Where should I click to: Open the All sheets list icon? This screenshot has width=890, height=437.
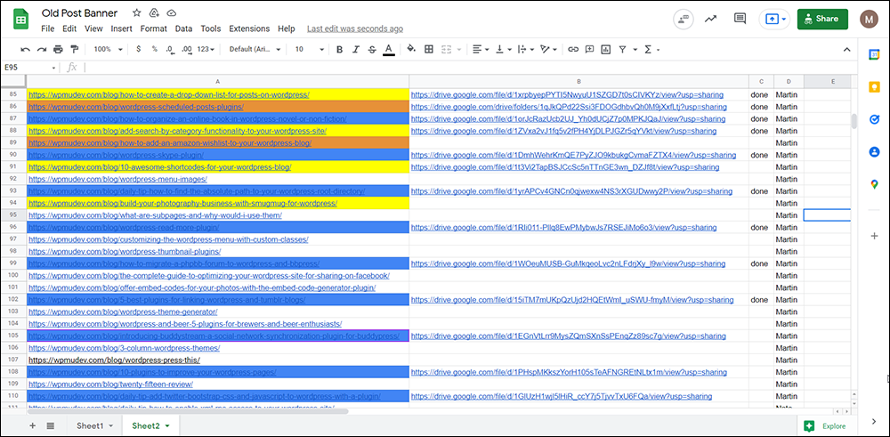(50, 425)
